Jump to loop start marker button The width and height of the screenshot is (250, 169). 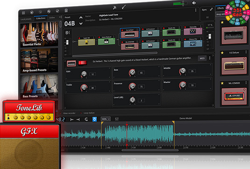[x=72, y=120]
